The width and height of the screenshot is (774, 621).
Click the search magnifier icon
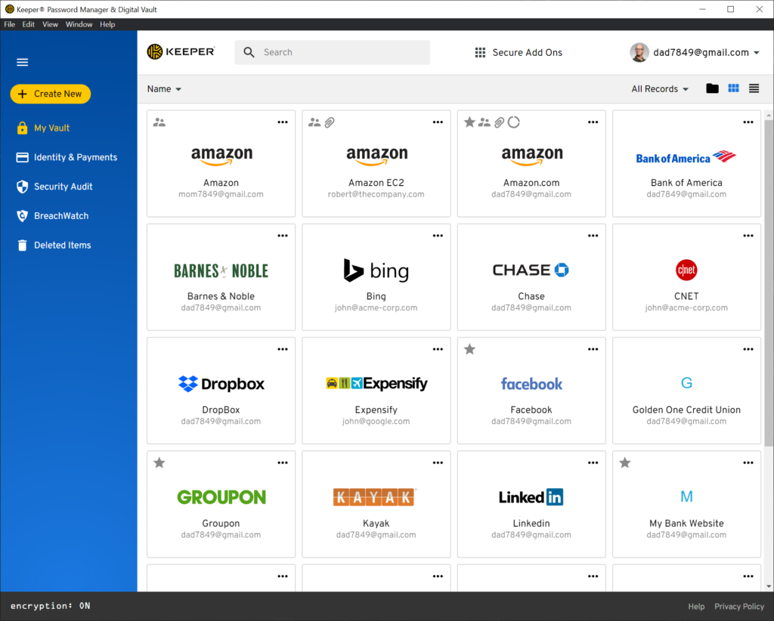click(x=249, y=52)
